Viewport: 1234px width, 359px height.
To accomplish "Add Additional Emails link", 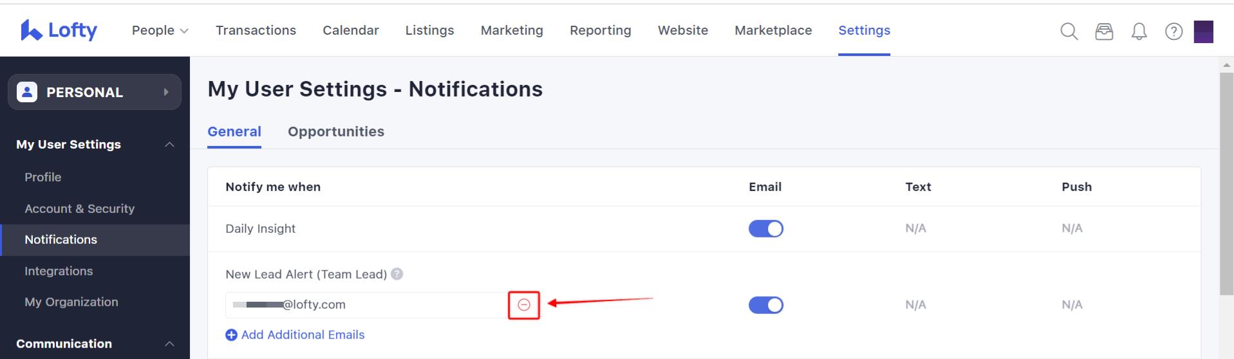I will pyautogui.click(x=295, y=335).
